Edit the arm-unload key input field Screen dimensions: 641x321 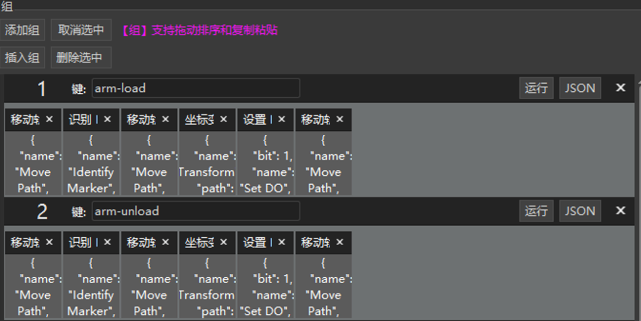coord(196,211)
